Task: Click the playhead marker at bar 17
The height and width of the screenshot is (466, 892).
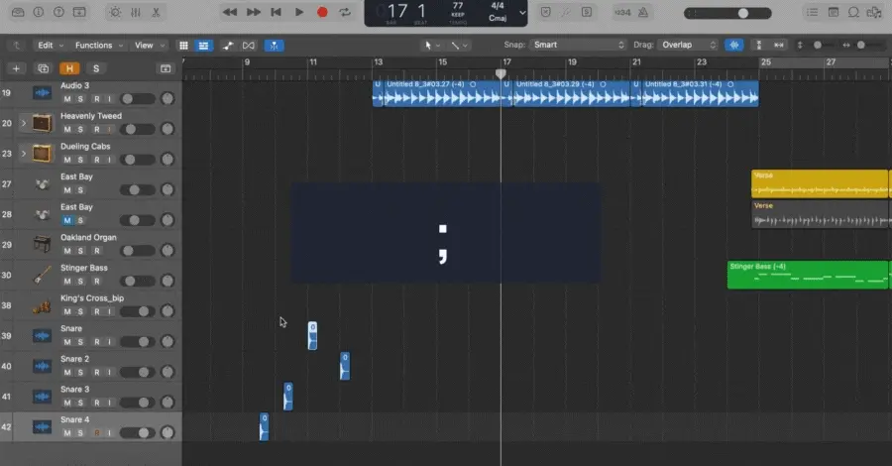Action: coord(501,74)
